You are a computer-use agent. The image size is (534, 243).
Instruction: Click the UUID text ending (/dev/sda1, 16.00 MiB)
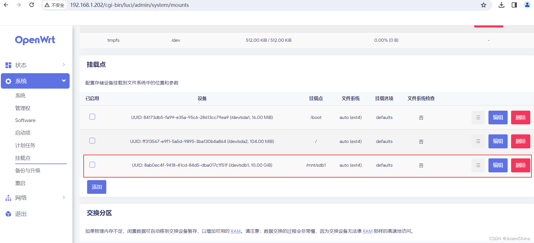click(202, 117)
